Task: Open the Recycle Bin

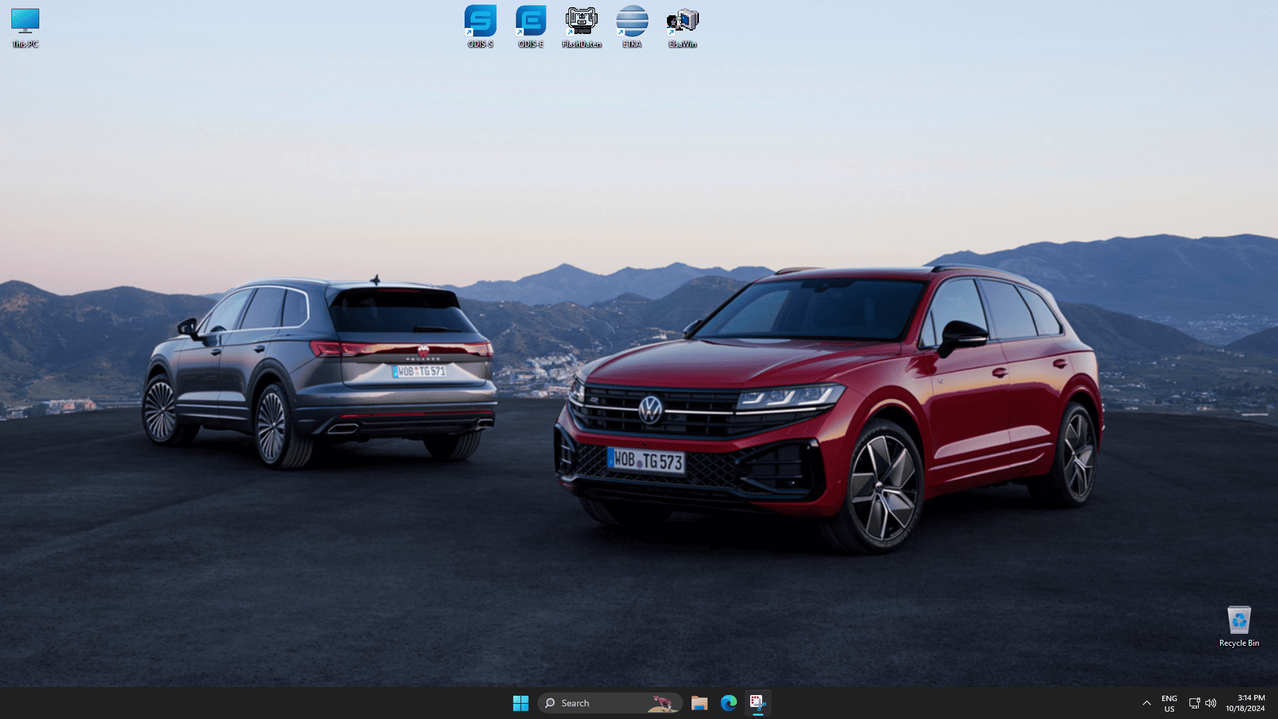Action: coord(1239,620)
